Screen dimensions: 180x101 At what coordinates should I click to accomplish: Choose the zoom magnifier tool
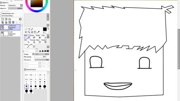point(29,32)
